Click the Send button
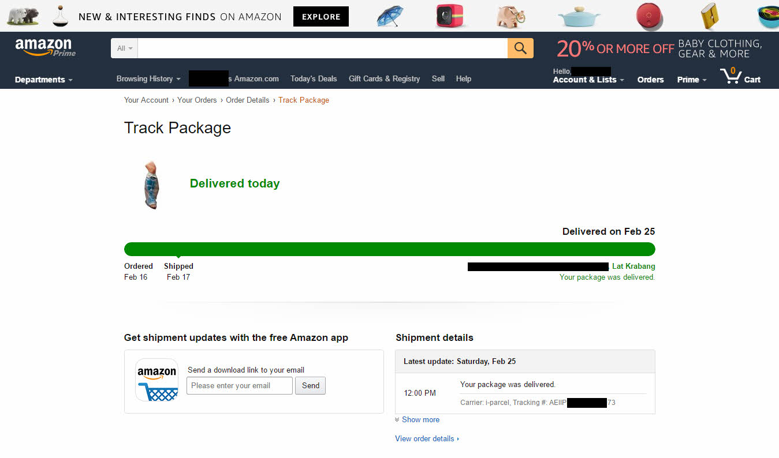The height and width of the screenshot is (458, 779). (310, 386)
